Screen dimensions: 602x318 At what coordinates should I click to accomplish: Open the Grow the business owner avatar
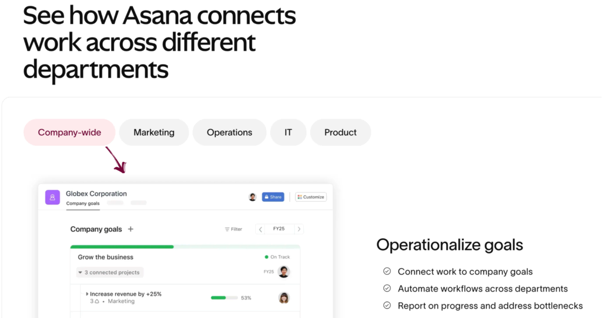[x=284, y=272]
